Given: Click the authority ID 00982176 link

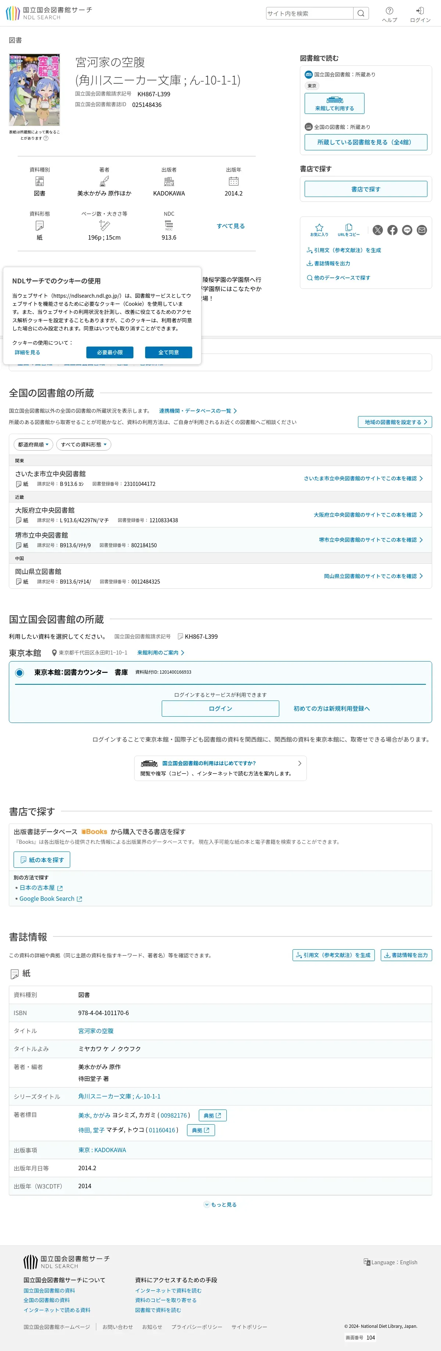Looking at the screenshot, I should coord(173,1115).
